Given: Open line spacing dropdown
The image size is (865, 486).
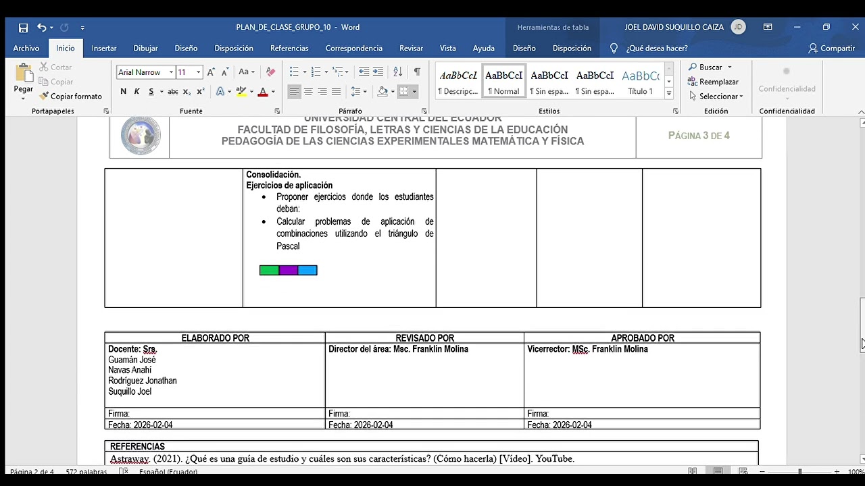Looking at the screenshot, I should [359, 92].
